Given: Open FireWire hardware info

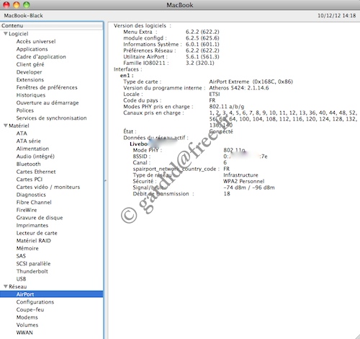Looking at the screenshot, I should point(27,210).
